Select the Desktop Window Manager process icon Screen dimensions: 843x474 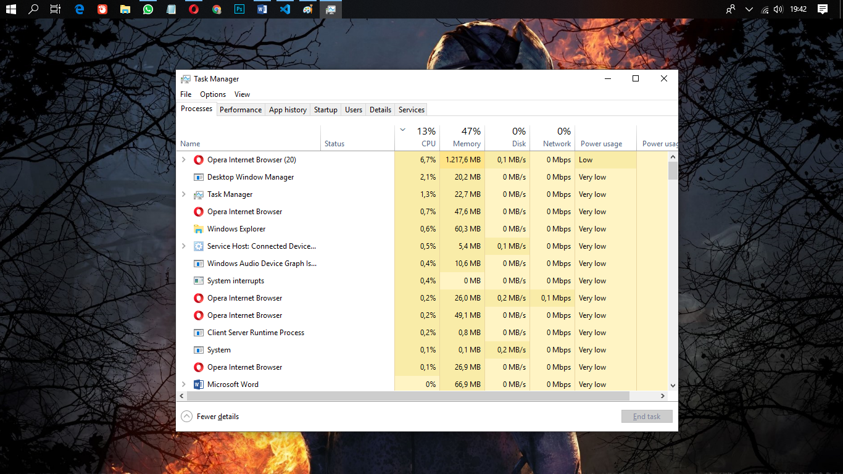[x=199, y=177]
